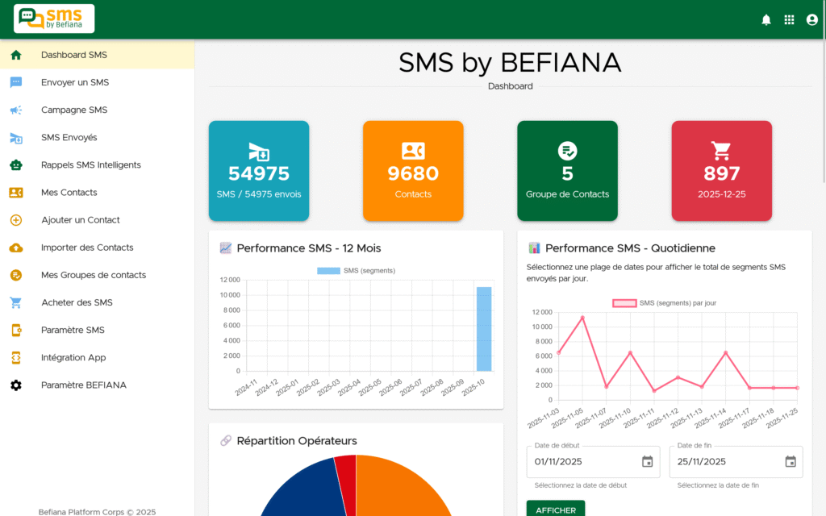
Task: Click the Rappels SMS Intelligents icon
Action: tap(18, 164)
